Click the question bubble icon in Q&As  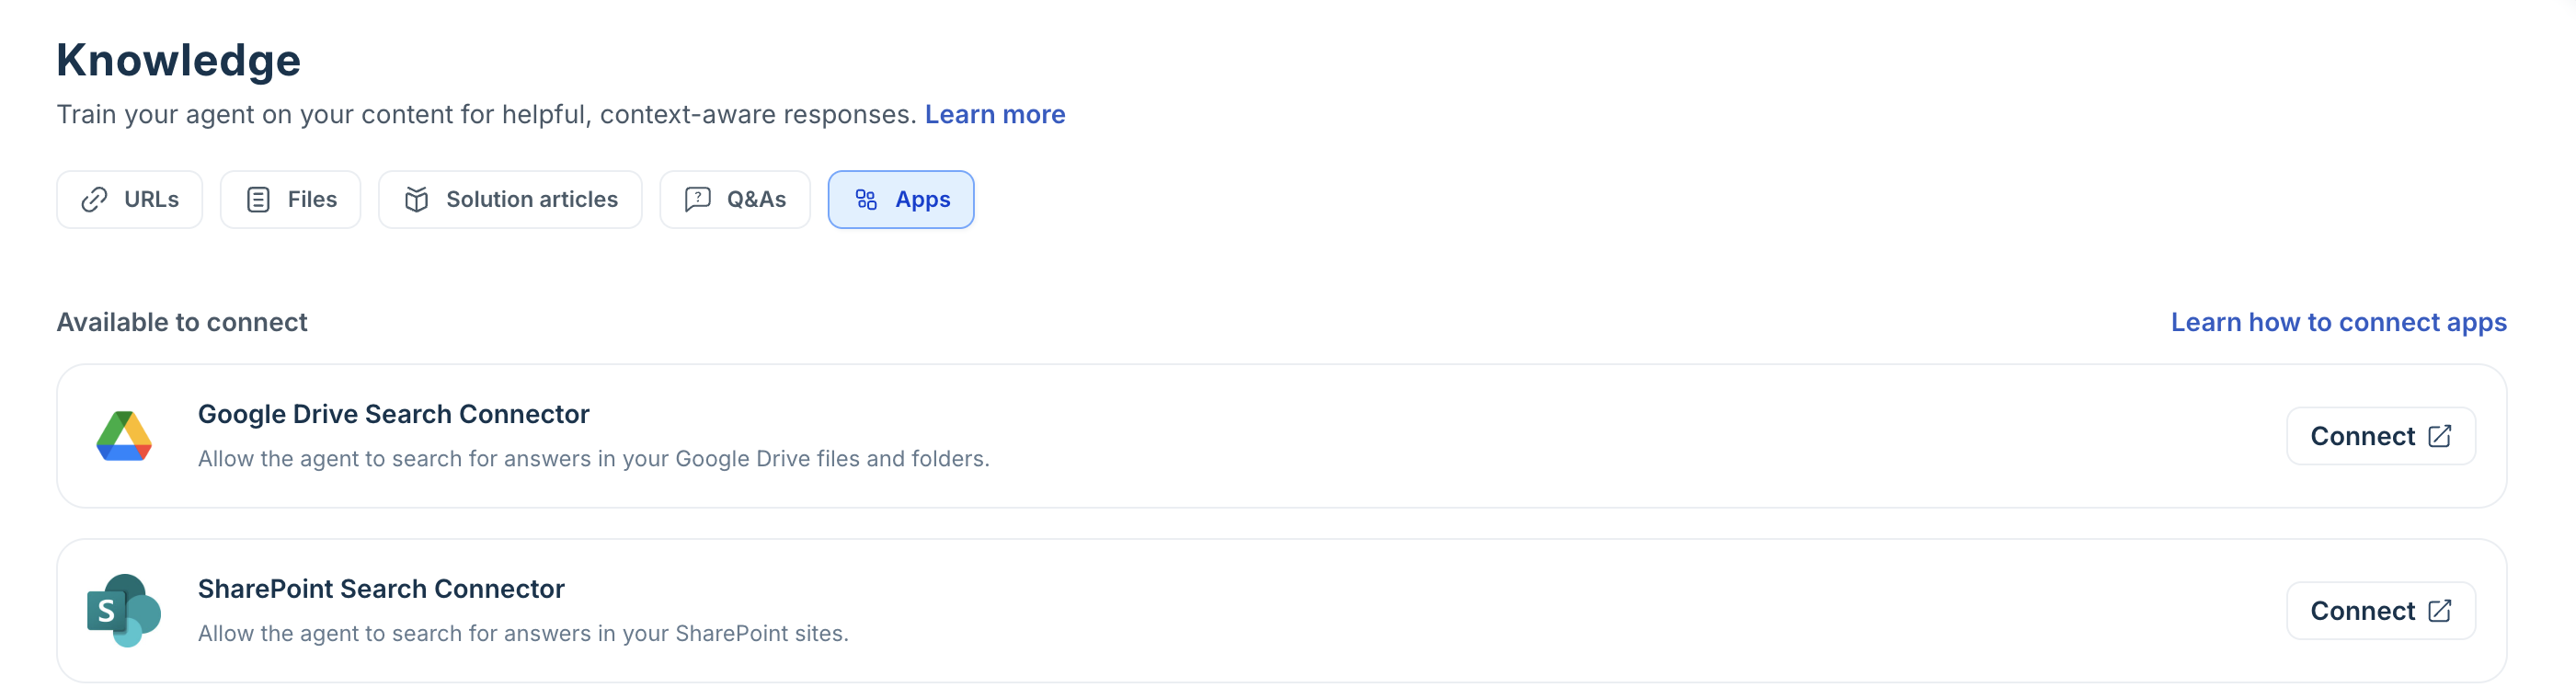(697, 200)
